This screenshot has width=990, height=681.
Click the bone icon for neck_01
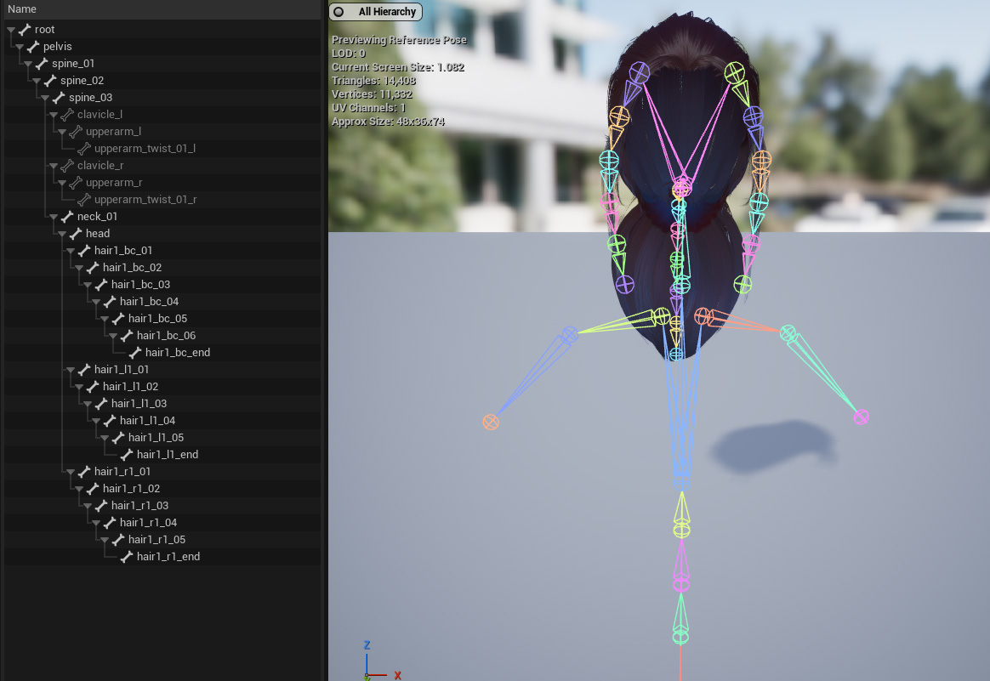[x=67, y=217]
